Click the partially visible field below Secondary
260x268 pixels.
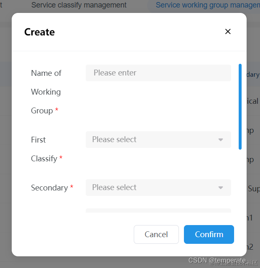158,210
